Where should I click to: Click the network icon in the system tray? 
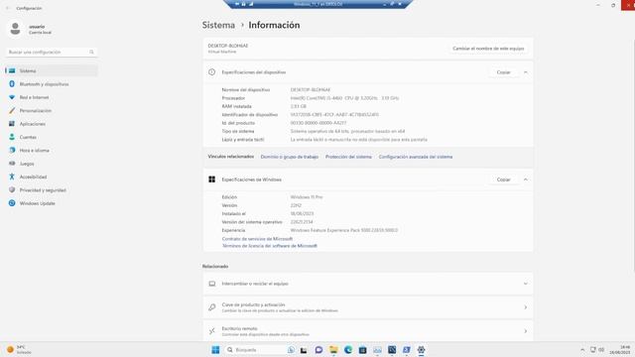[x=593, y=350]
